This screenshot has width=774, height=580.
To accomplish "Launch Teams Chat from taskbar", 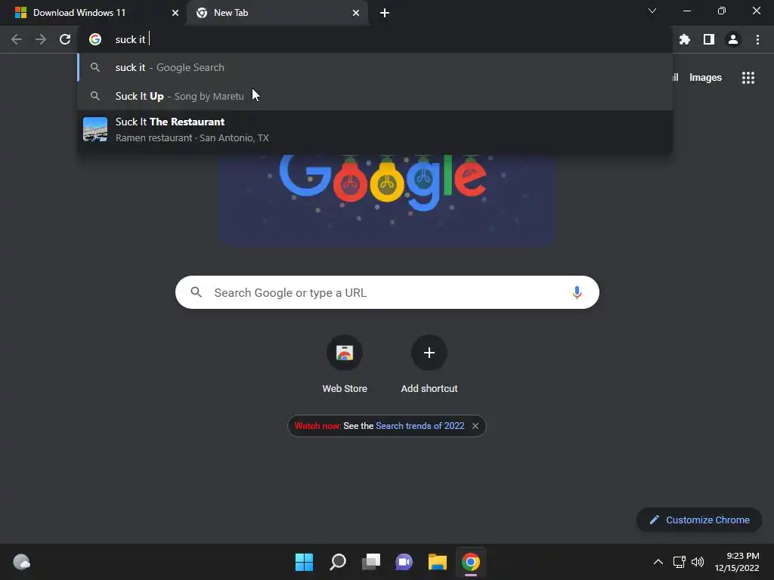I will pyautogui.click(x=404, y=562).
